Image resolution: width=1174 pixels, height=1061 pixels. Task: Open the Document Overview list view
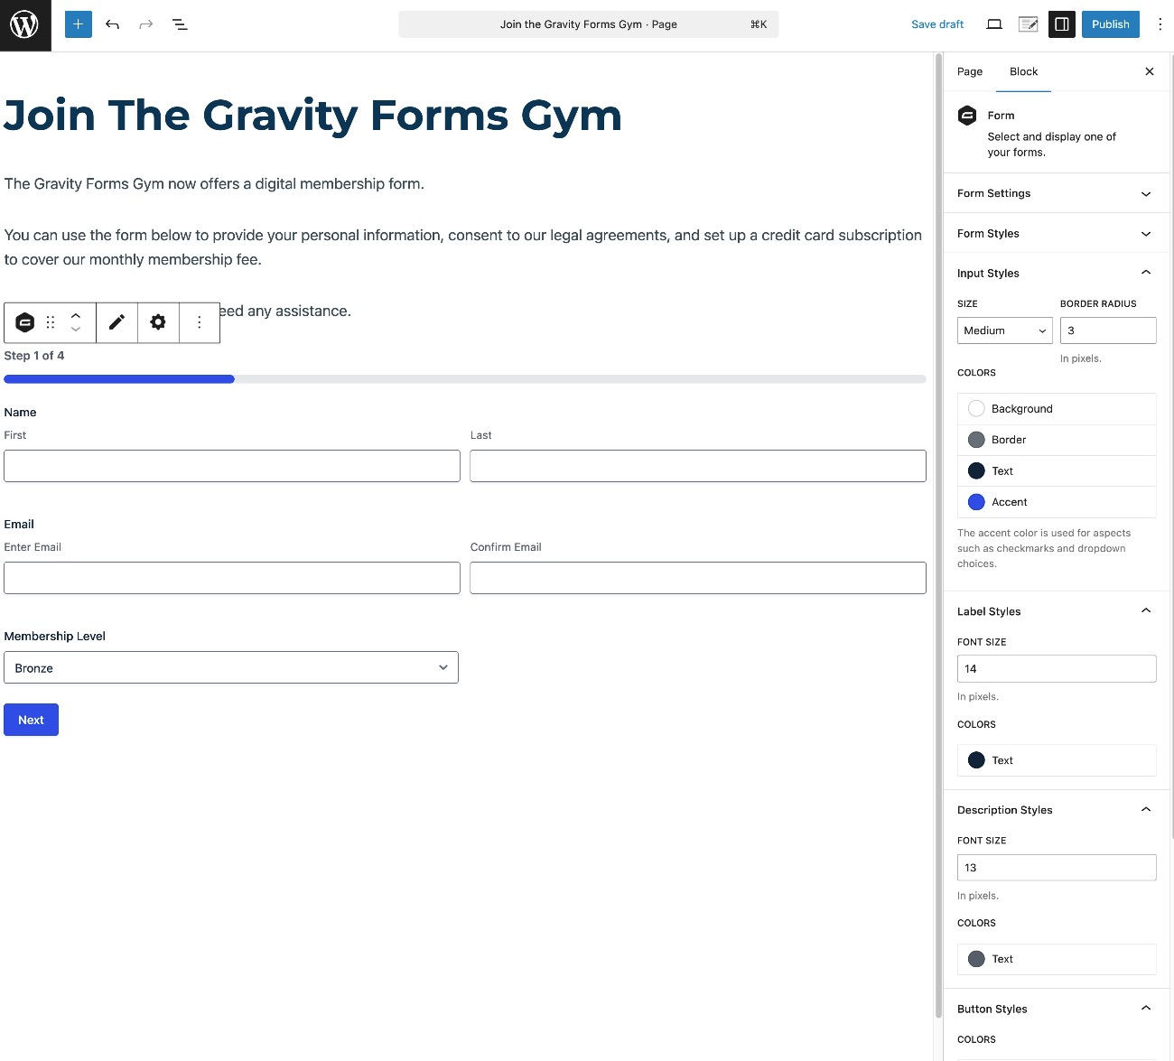pos(180,24)
